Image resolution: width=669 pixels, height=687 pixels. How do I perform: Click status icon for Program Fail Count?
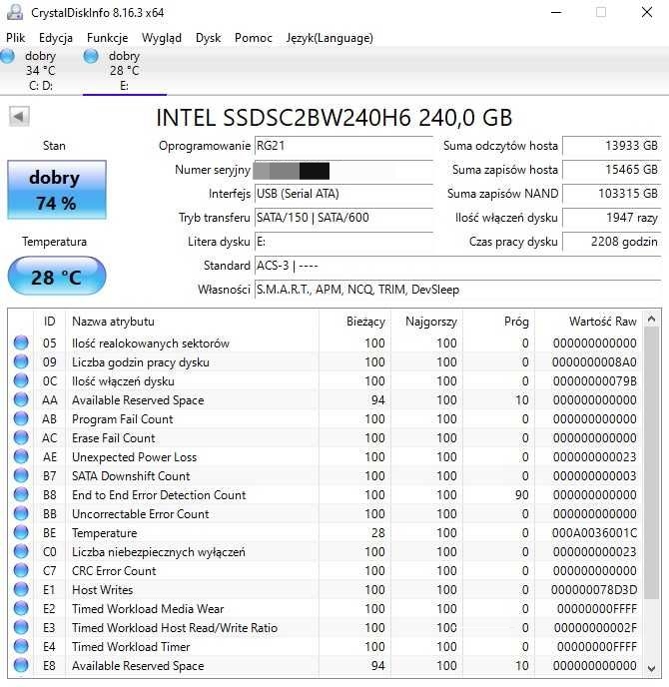click(21, 418)
